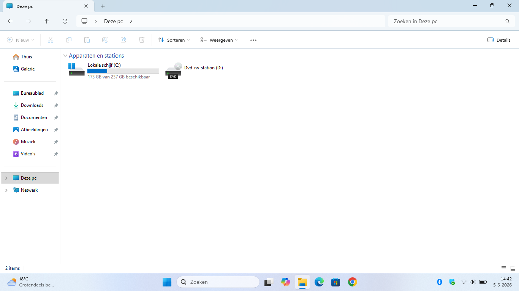Unpin Downloads using its pin icon
The height and width of the screenshot is (291, 519).
(x=56, y=105)
